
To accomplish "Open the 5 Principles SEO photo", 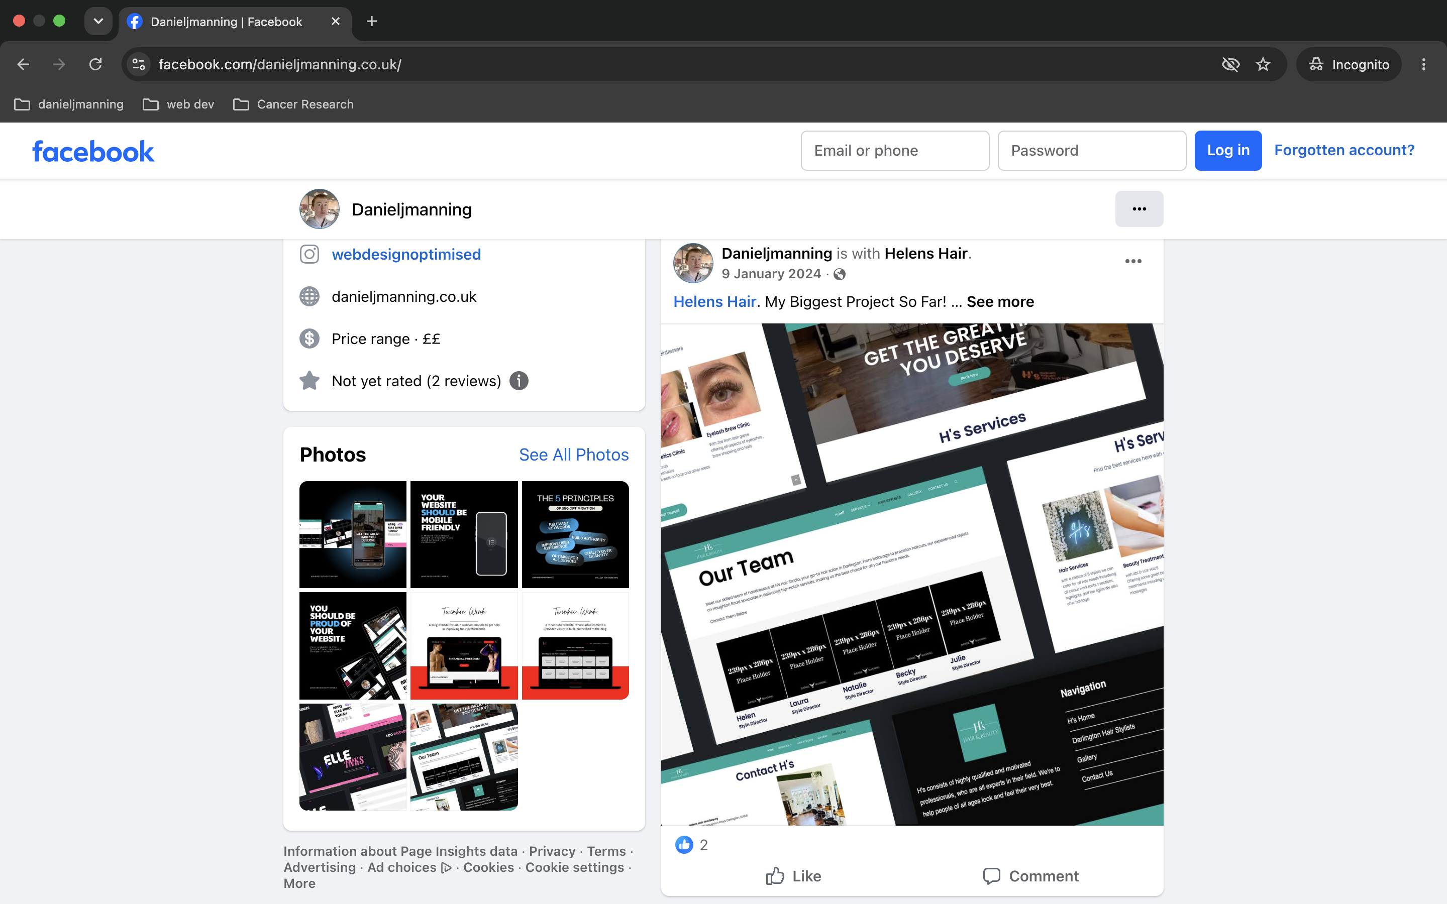I will 575,534.
